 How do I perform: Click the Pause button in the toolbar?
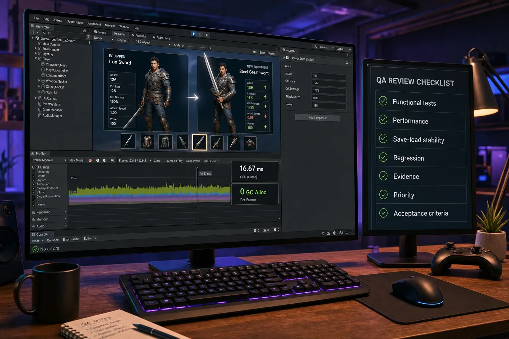pos(200,34)
